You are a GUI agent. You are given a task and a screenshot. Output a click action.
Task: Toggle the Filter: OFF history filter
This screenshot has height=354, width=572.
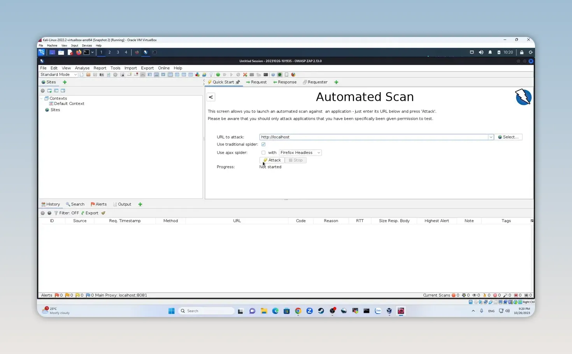coord(67,213)
